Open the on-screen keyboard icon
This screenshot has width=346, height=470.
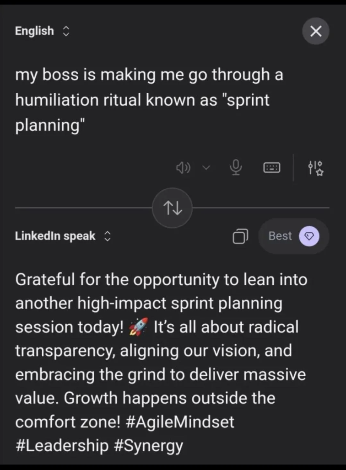(x=271, y=168)
